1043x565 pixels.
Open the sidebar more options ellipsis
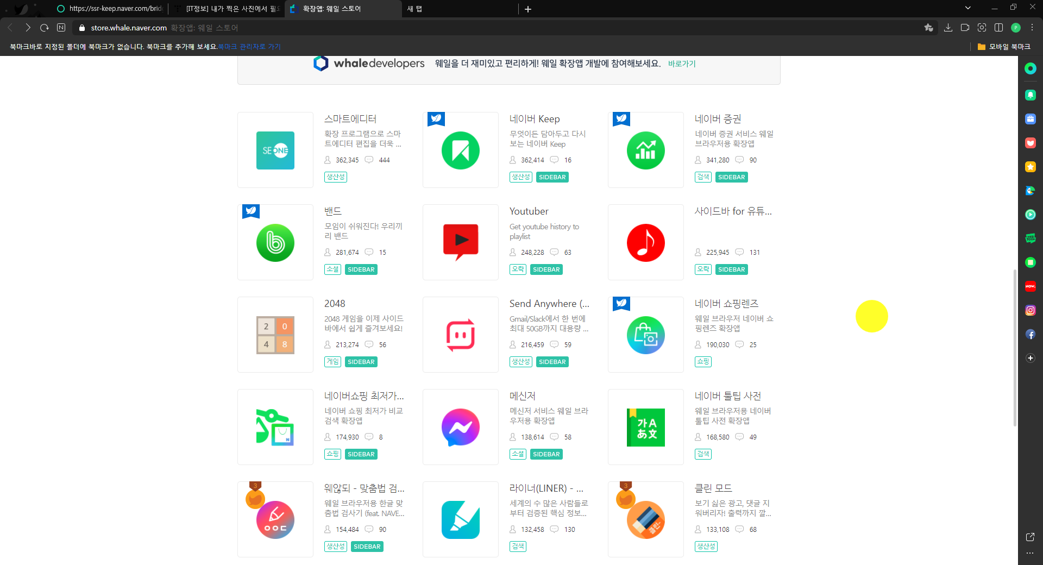(1030, 553)
